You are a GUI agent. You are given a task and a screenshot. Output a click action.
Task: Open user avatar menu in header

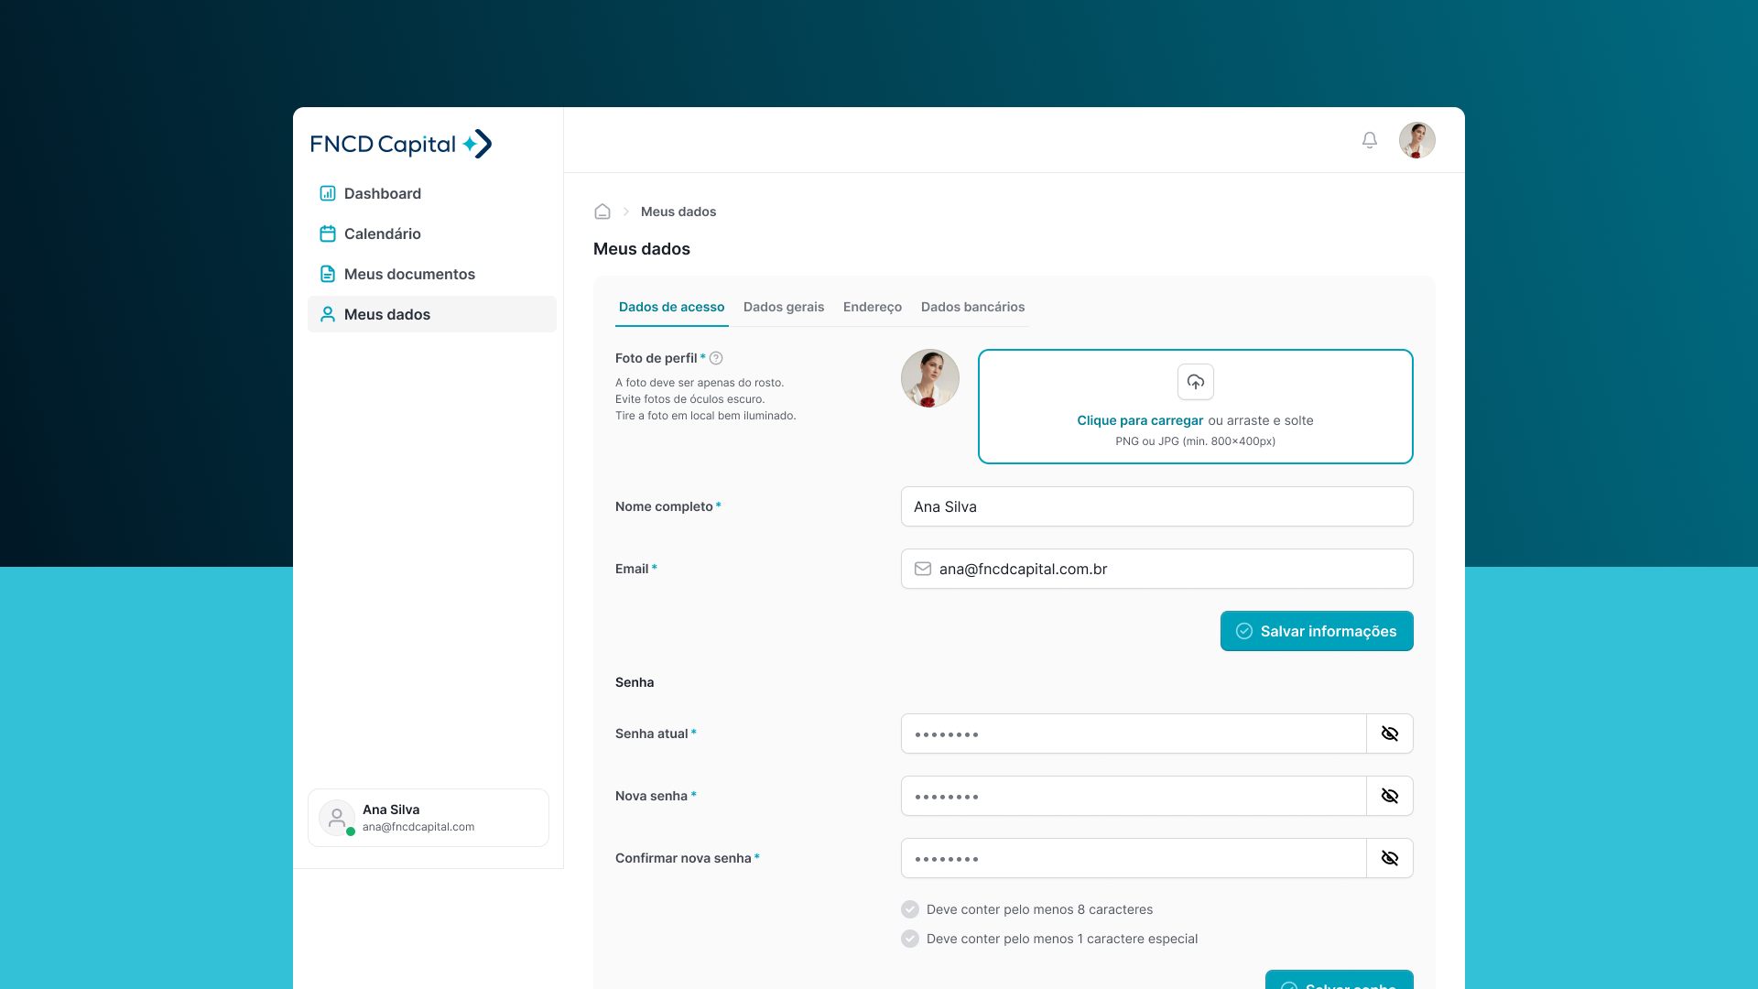tap(1416, 140)
